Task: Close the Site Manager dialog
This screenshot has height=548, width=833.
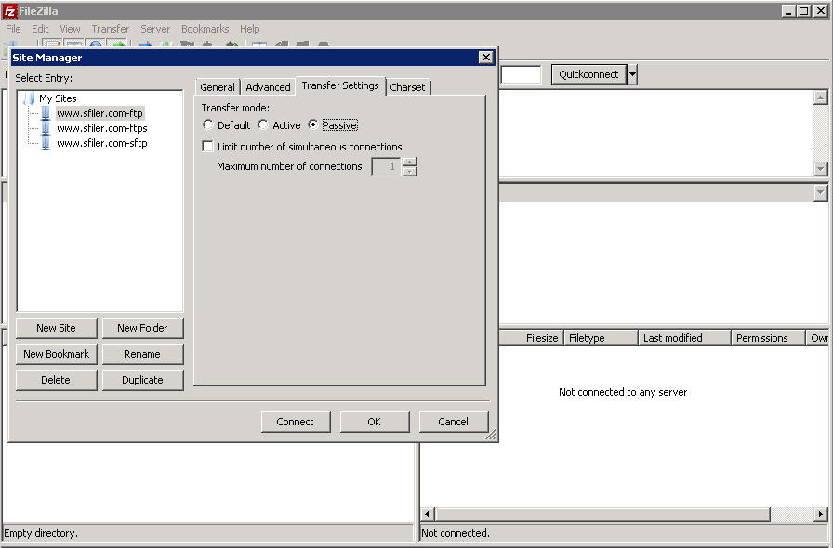Action: point(485,58)
